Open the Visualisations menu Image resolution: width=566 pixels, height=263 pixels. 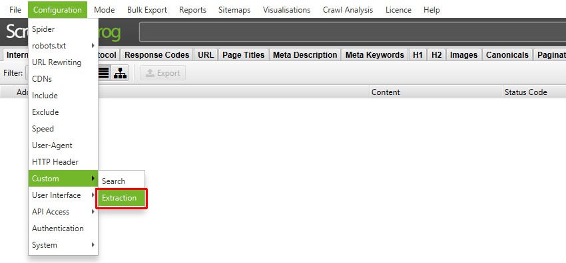(x=286, y=10)
